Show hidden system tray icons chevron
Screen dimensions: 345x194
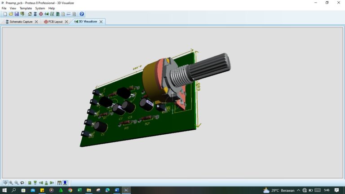point(298,190)
